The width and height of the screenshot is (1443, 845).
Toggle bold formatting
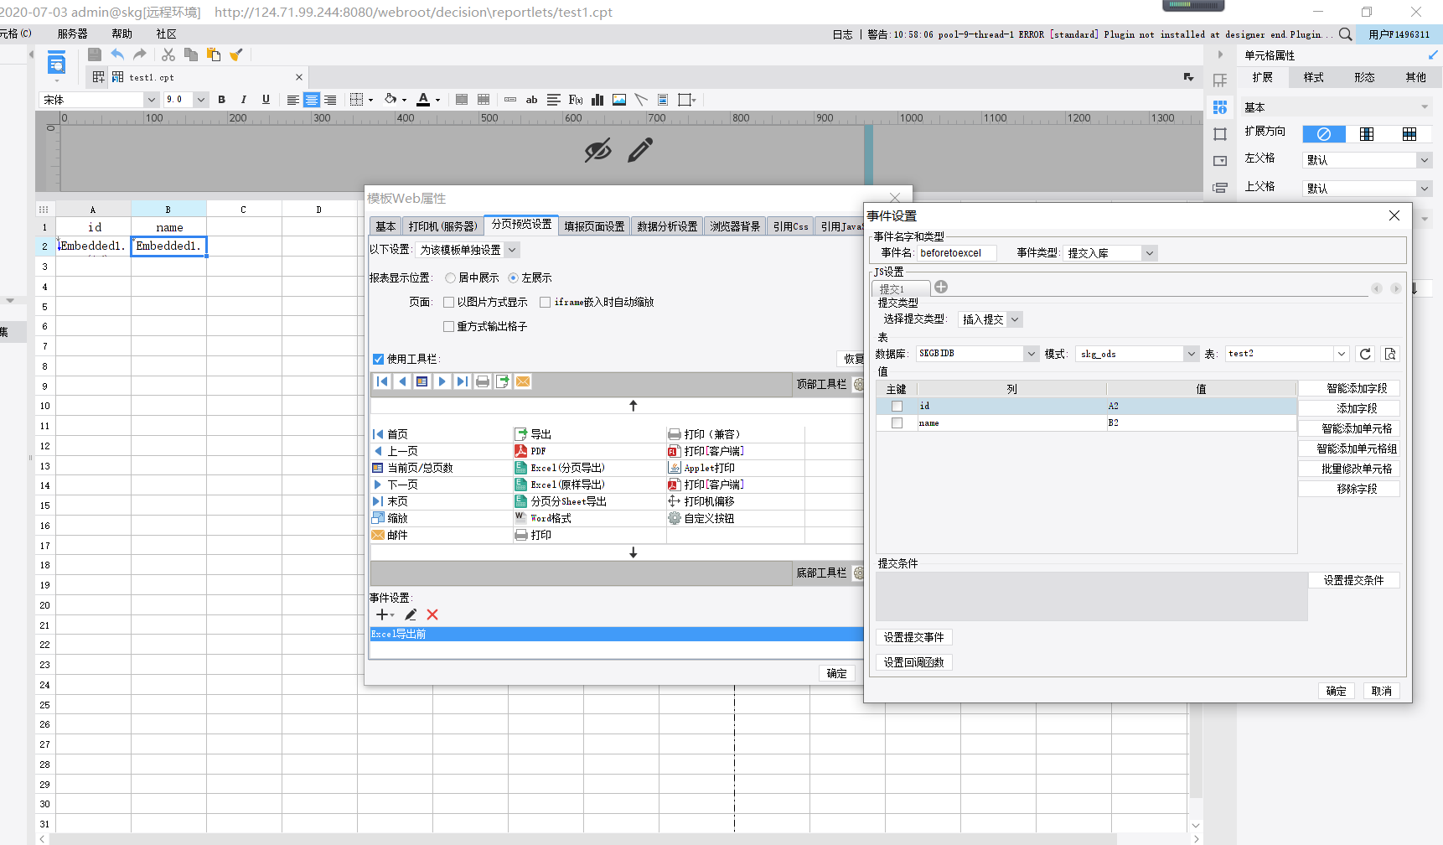point(221,99)
